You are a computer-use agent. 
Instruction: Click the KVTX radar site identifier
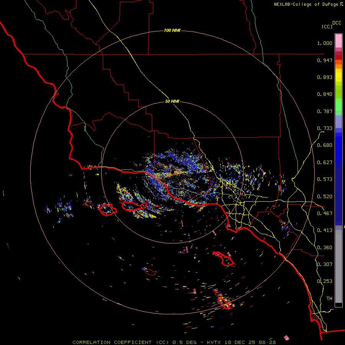(215, 342)
